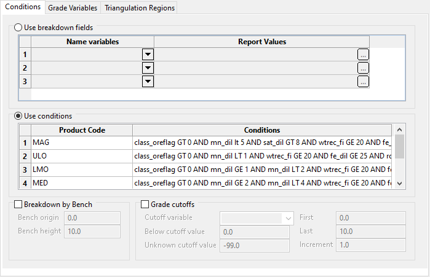
Task: Click the ULO row conditions cell
Action: [262, 156]
